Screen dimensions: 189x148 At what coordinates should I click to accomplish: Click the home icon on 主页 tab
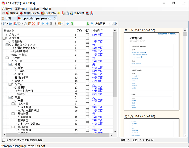coord(3,18)
